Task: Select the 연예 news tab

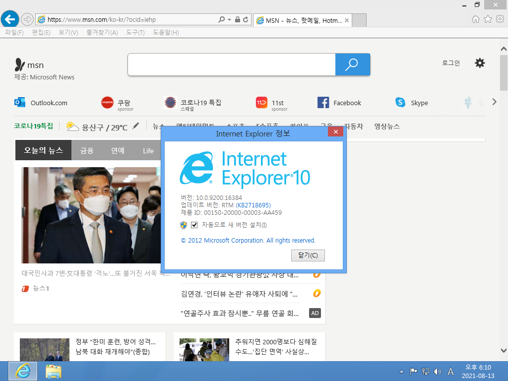Action: click(x=118, y=151)
